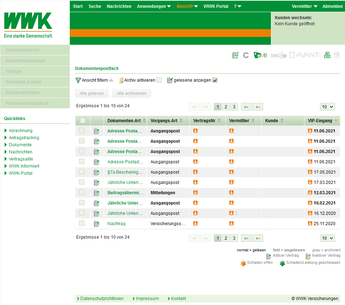
Task: Uncheck the gelesene anzeigen checkbox
Action: pyautogui.click(x=215, y=80)
